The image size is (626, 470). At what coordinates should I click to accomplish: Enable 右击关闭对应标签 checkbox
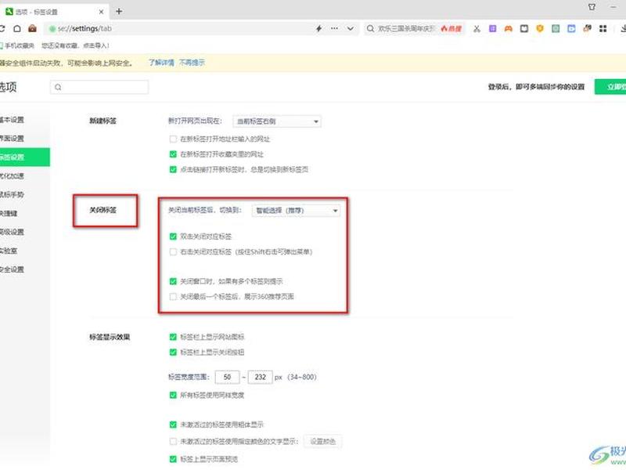click(173, 251)
